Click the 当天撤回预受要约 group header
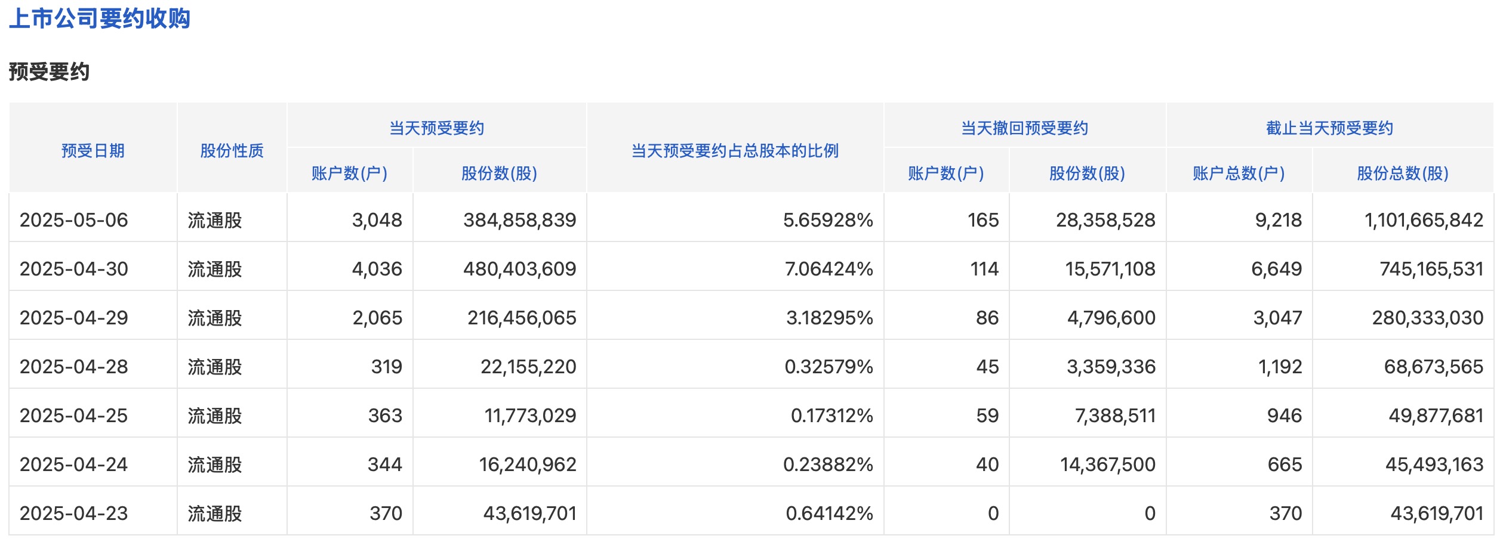The width and height of the screenshot is (1503, 545). tap(1025, 128)
